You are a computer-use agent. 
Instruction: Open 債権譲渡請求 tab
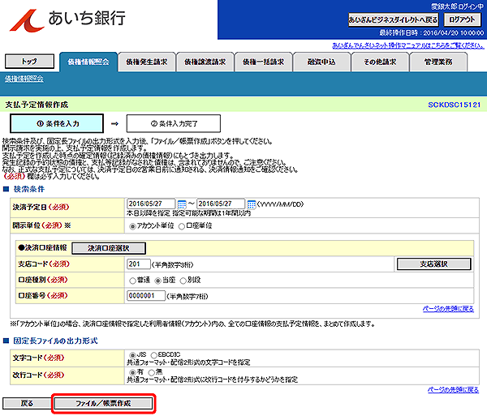(x=205, y=62)
